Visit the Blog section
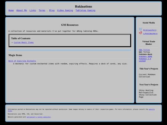Viewport: 167px width, 125px height. (x=52, y=10)
